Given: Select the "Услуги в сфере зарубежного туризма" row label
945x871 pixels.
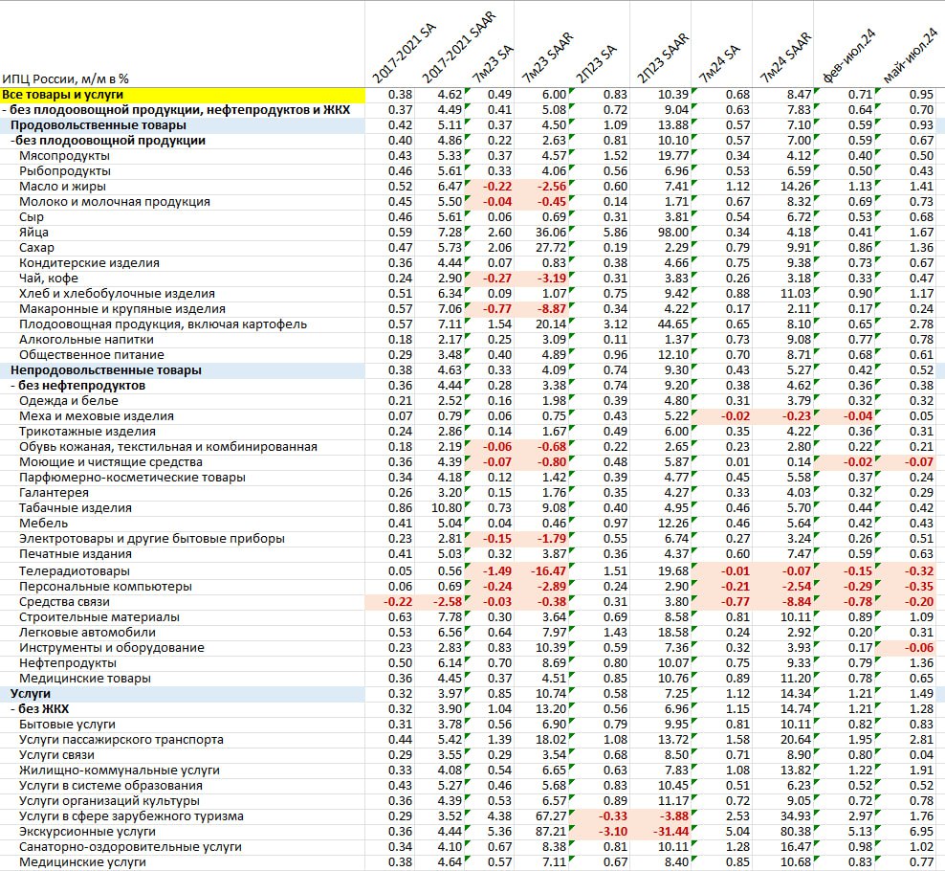Looking at the screenshot, I should [x=131, y=816].
